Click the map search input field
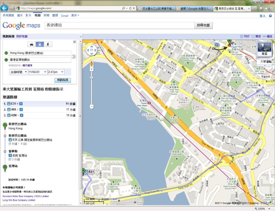 pyautogui.click(x=120, y=25)
